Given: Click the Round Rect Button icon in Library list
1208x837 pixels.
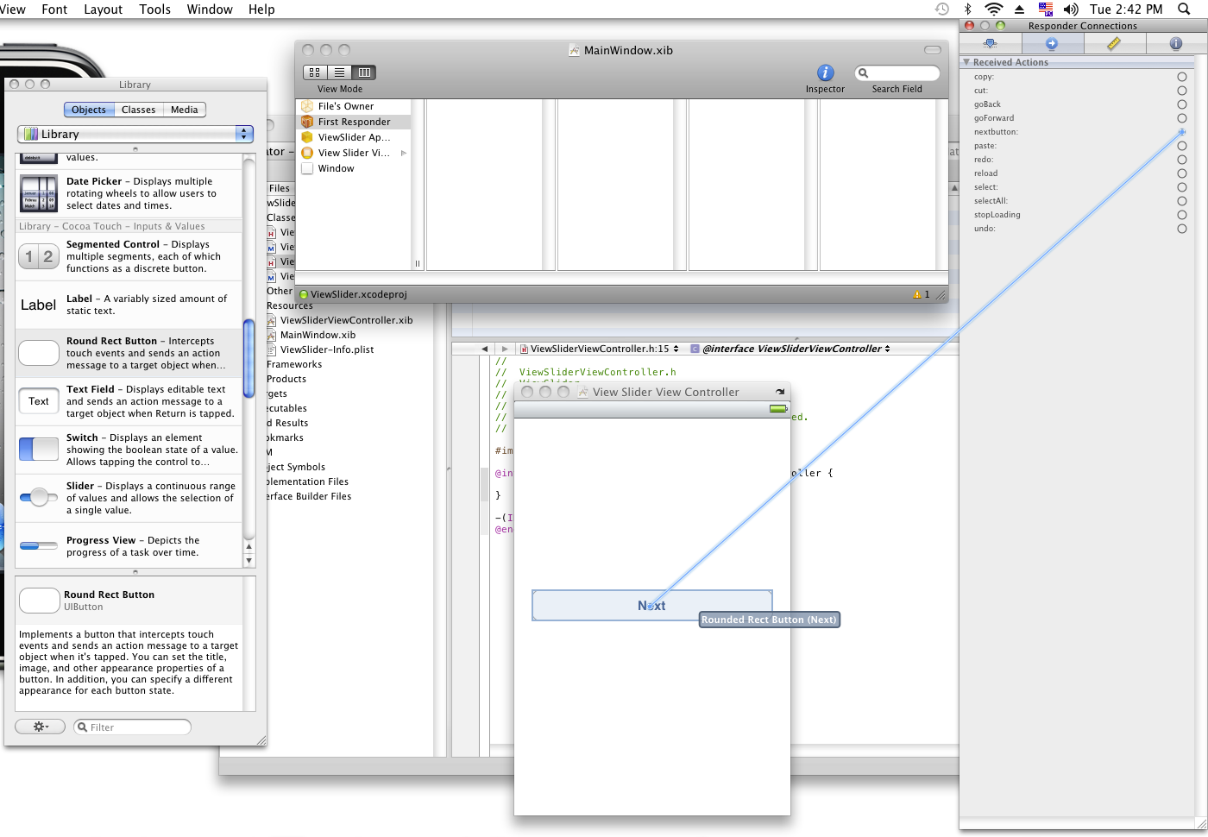Looking at the screenshot, I should [x=39, y=353].
